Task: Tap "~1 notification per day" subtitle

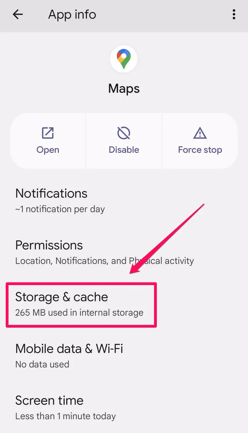Action: (60, 209)
